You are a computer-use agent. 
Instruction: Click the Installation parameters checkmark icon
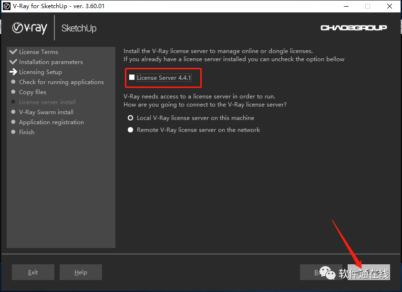tap(13, 62)
